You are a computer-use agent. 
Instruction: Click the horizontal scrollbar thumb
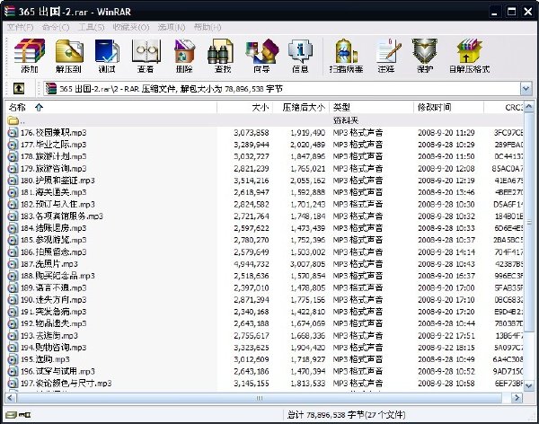pyautogui.click(x=259, y=398)
